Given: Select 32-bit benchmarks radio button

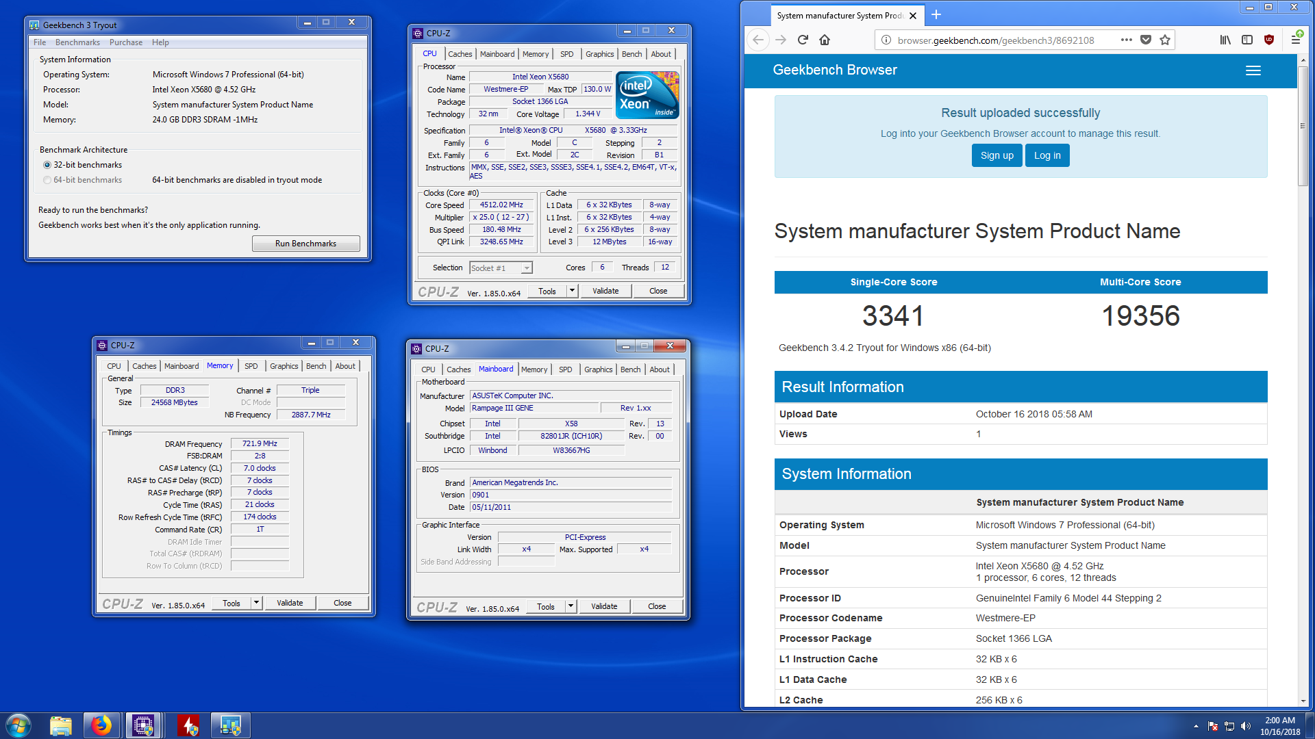Looking at the screenshot, I should pyautogui.click(x=47, y=165).
